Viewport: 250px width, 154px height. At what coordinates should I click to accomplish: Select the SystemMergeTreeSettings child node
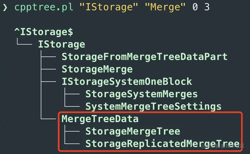click(153, 106)
